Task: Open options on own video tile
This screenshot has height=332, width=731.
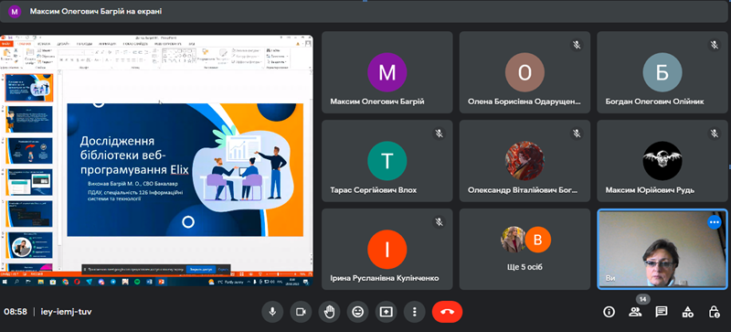Action: click(x=715, y=222)
